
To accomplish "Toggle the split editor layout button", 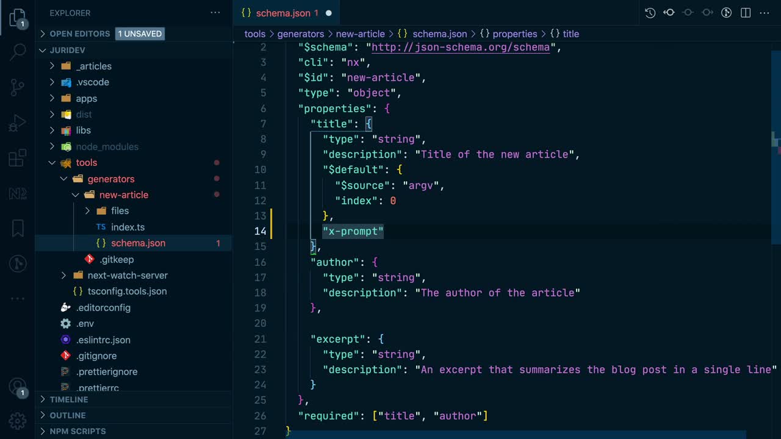I will point(745,13).
